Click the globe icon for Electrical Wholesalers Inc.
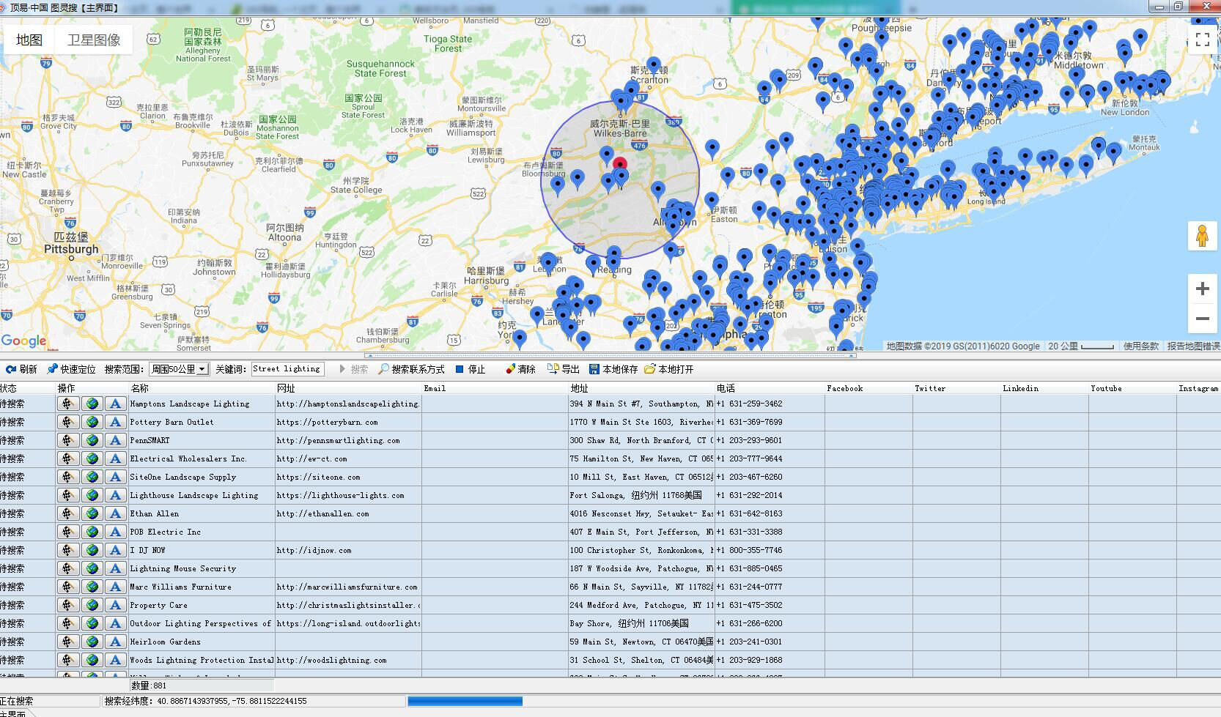This screenshot has width=1221, height=717. tap(92, 458)
